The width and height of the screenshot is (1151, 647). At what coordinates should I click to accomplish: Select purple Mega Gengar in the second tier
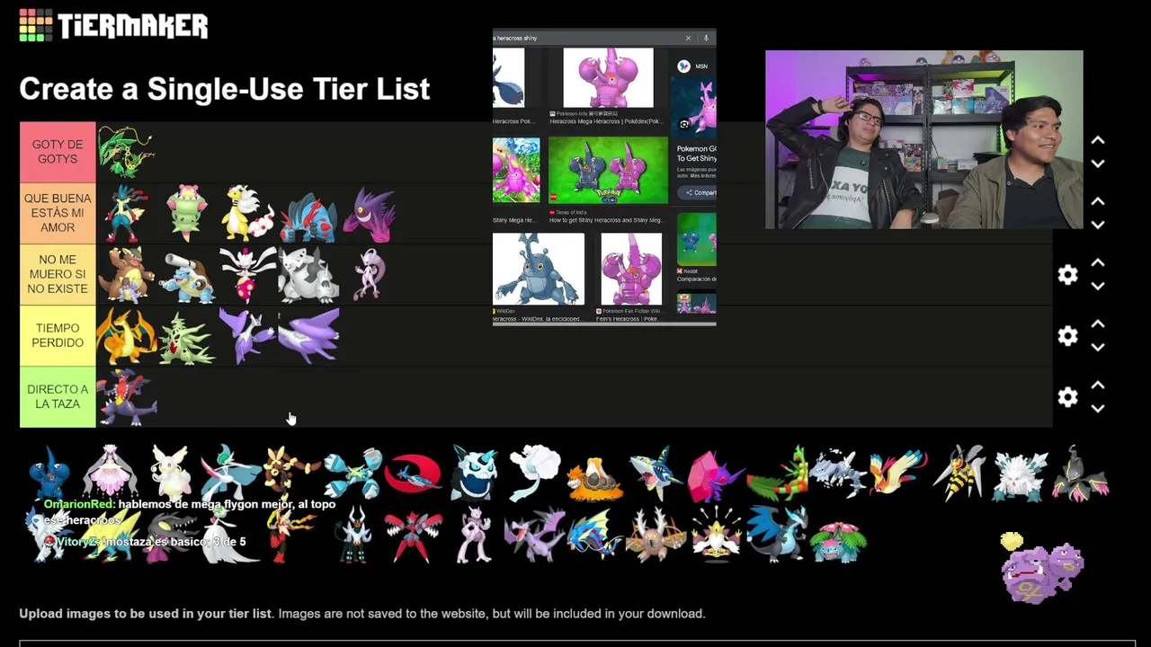click(370, 214)
